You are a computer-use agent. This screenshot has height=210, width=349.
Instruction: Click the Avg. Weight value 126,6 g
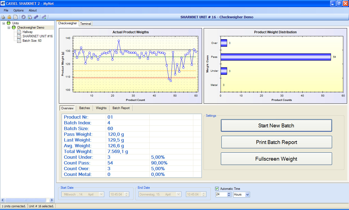coord(116,146)
